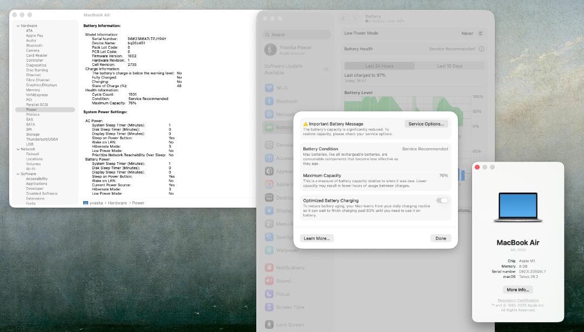The image size is (584, 332).
Task: Click serial number D862386A7LTPJYRAY text
Action: (x=147, y=39)
